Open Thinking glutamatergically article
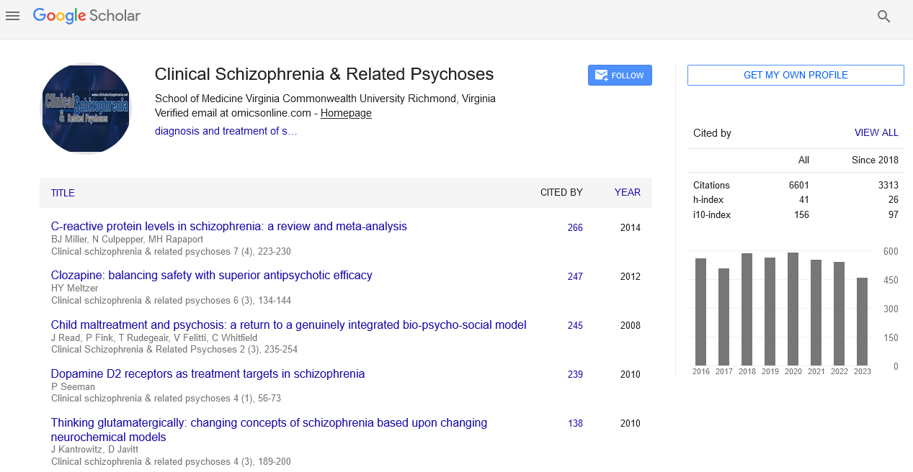Viewport: 913px width, 472px height. tap(269, 423)
